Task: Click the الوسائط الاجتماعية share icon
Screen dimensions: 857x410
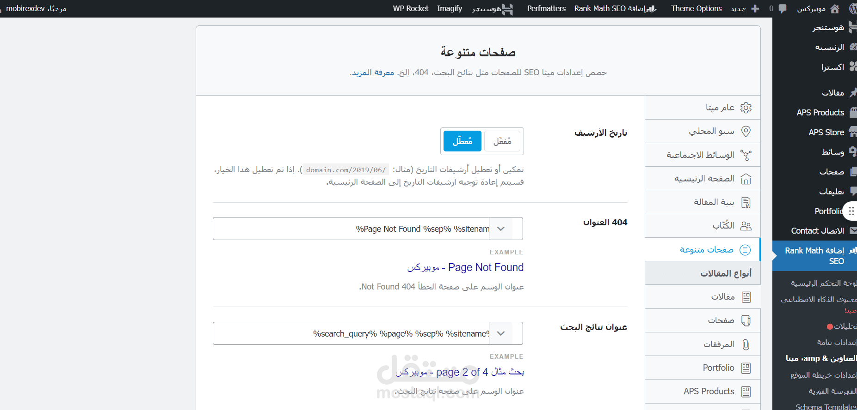Action: pos(746,155)
